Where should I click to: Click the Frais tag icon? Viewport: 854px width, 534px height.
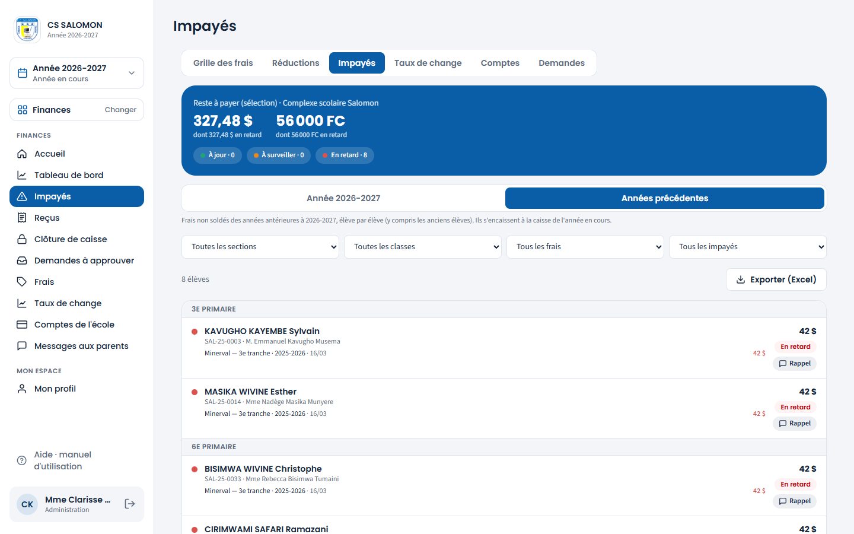tap(22, 282)
